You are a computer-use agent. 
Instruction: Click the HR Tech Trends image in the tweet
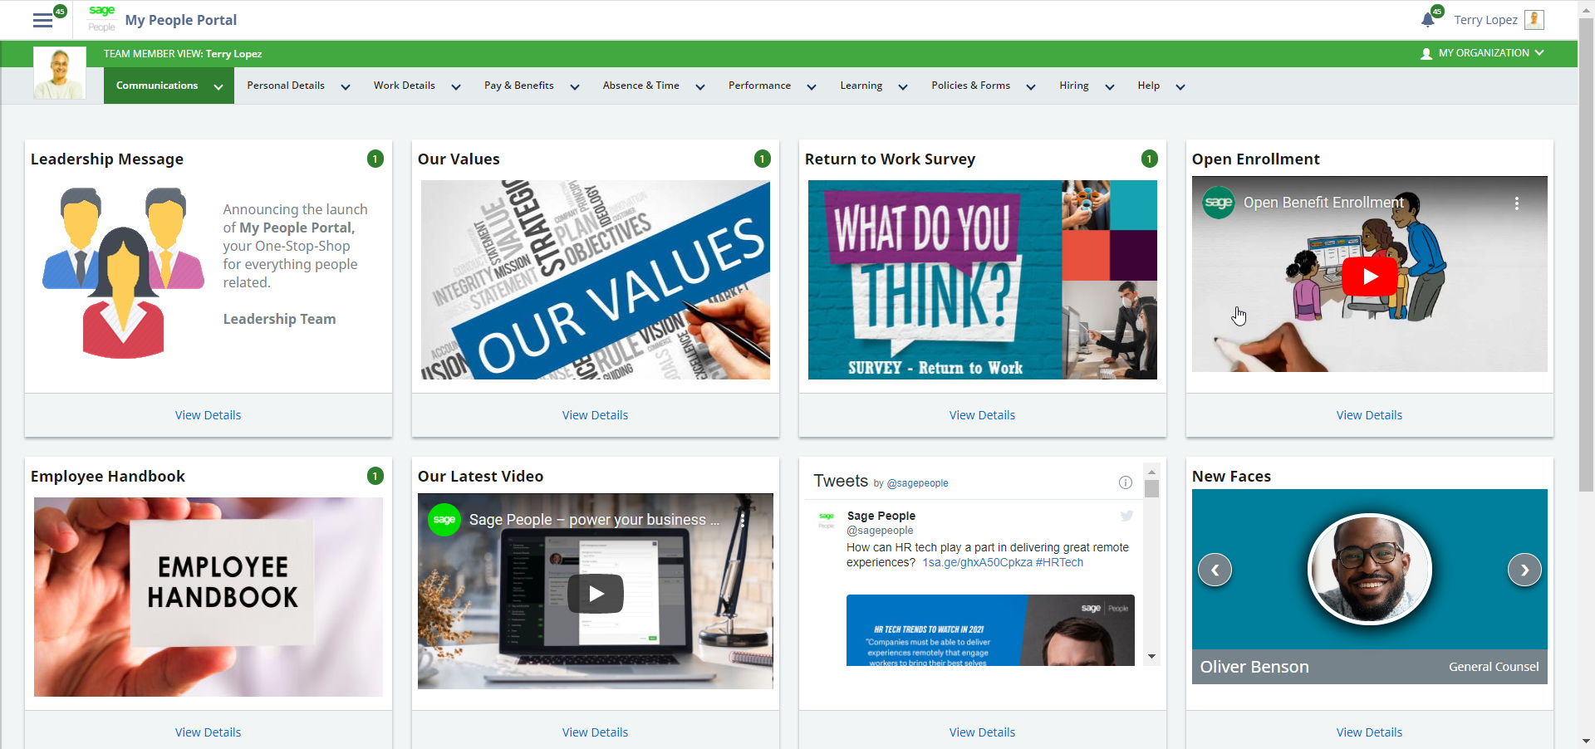click(989, 629)
